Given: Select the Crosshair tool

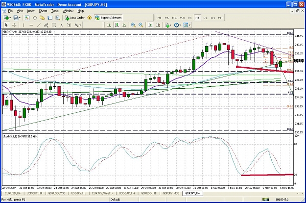Looking at the screenshot, I should coord(14,25).
